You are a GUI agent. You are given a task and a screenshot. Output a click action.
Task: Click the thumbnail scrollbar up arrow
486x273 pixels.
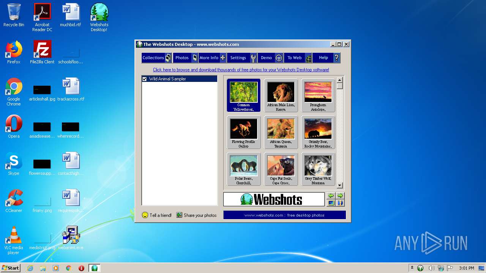[x=340, y=80]
